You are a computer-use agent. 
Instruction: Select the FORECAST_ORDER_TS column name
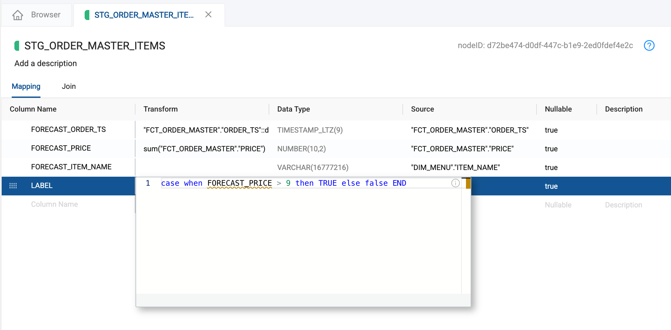pyautogui.click(x=68, y=130)
